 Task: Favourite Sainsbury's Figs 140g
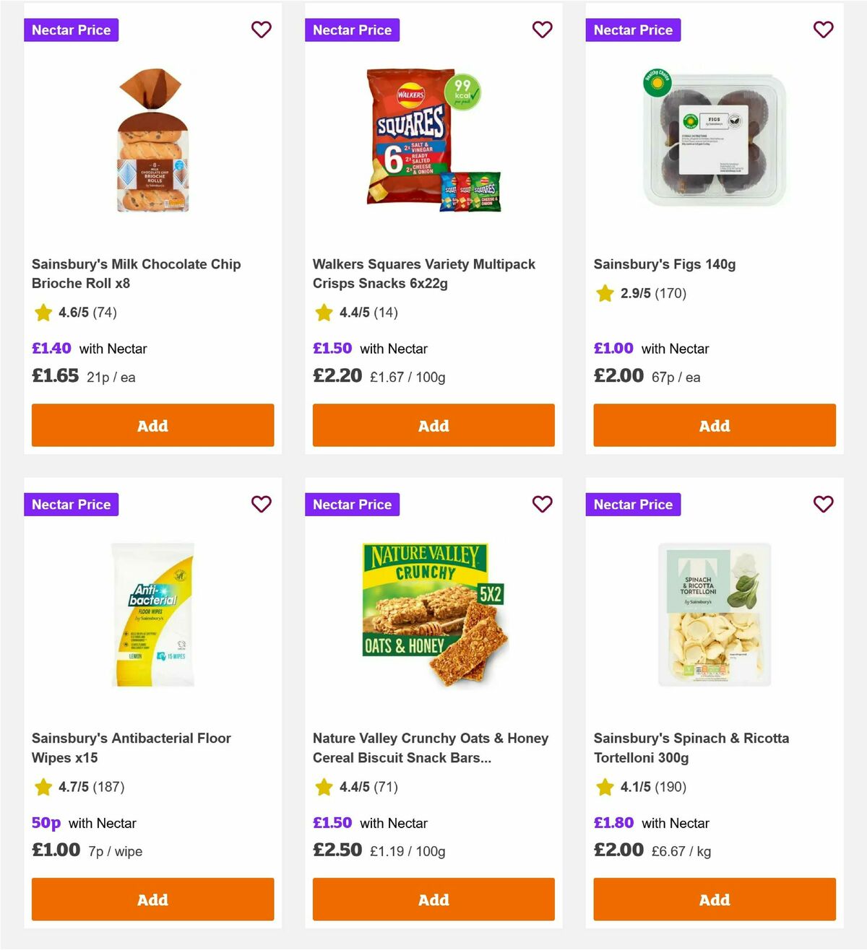pos(823,30)
